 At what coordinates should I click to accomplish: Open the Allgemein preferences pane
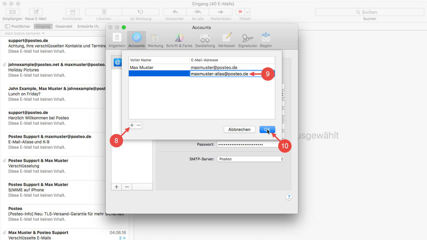[x=117, y=40]
